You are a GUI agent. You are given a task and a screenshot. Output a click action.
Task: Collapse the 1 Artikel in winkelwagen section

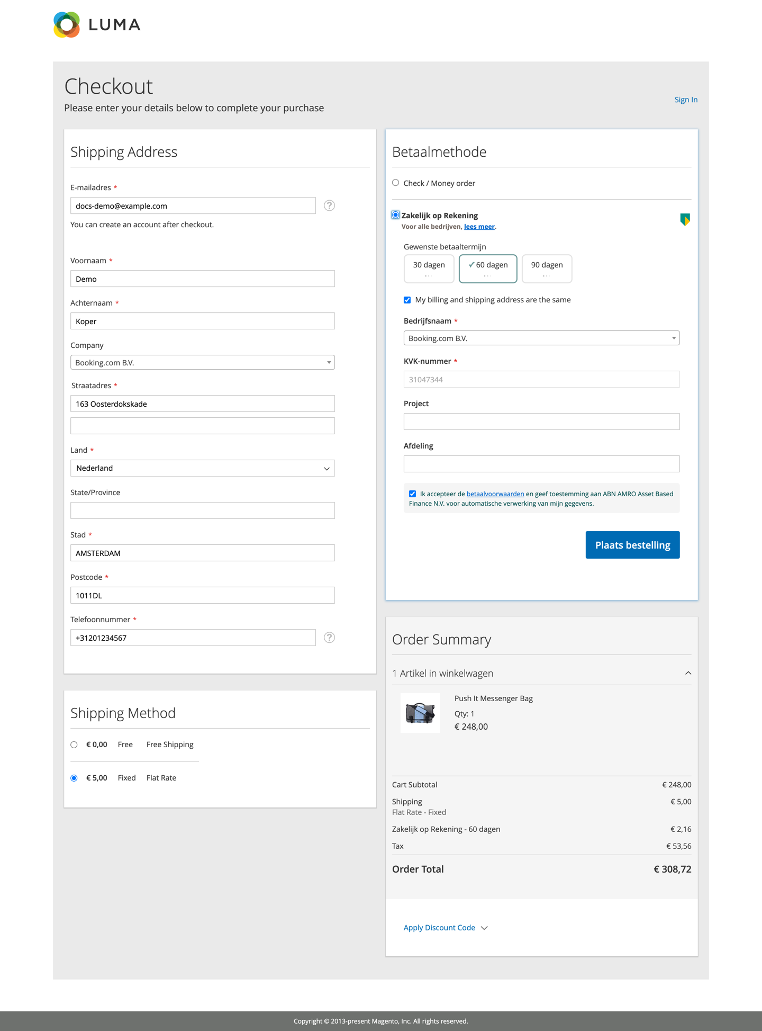point(541,673)
